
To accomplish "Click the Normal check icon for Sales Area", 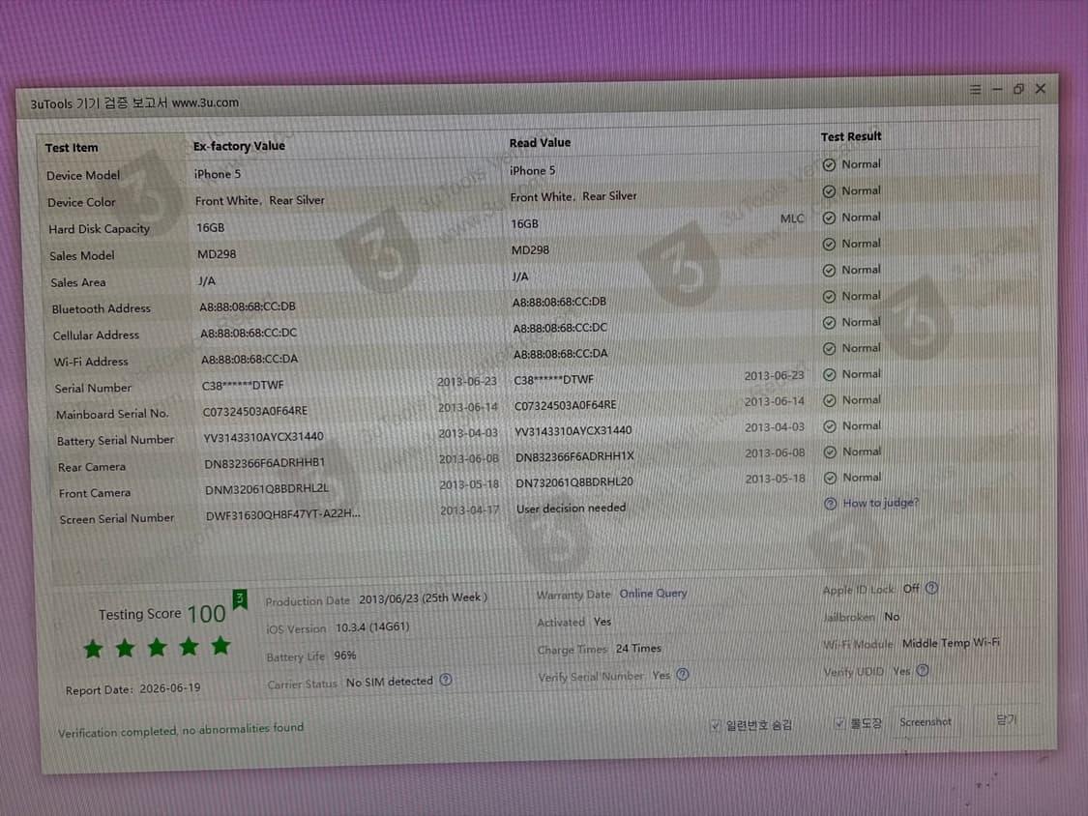I will coord(829,271).
